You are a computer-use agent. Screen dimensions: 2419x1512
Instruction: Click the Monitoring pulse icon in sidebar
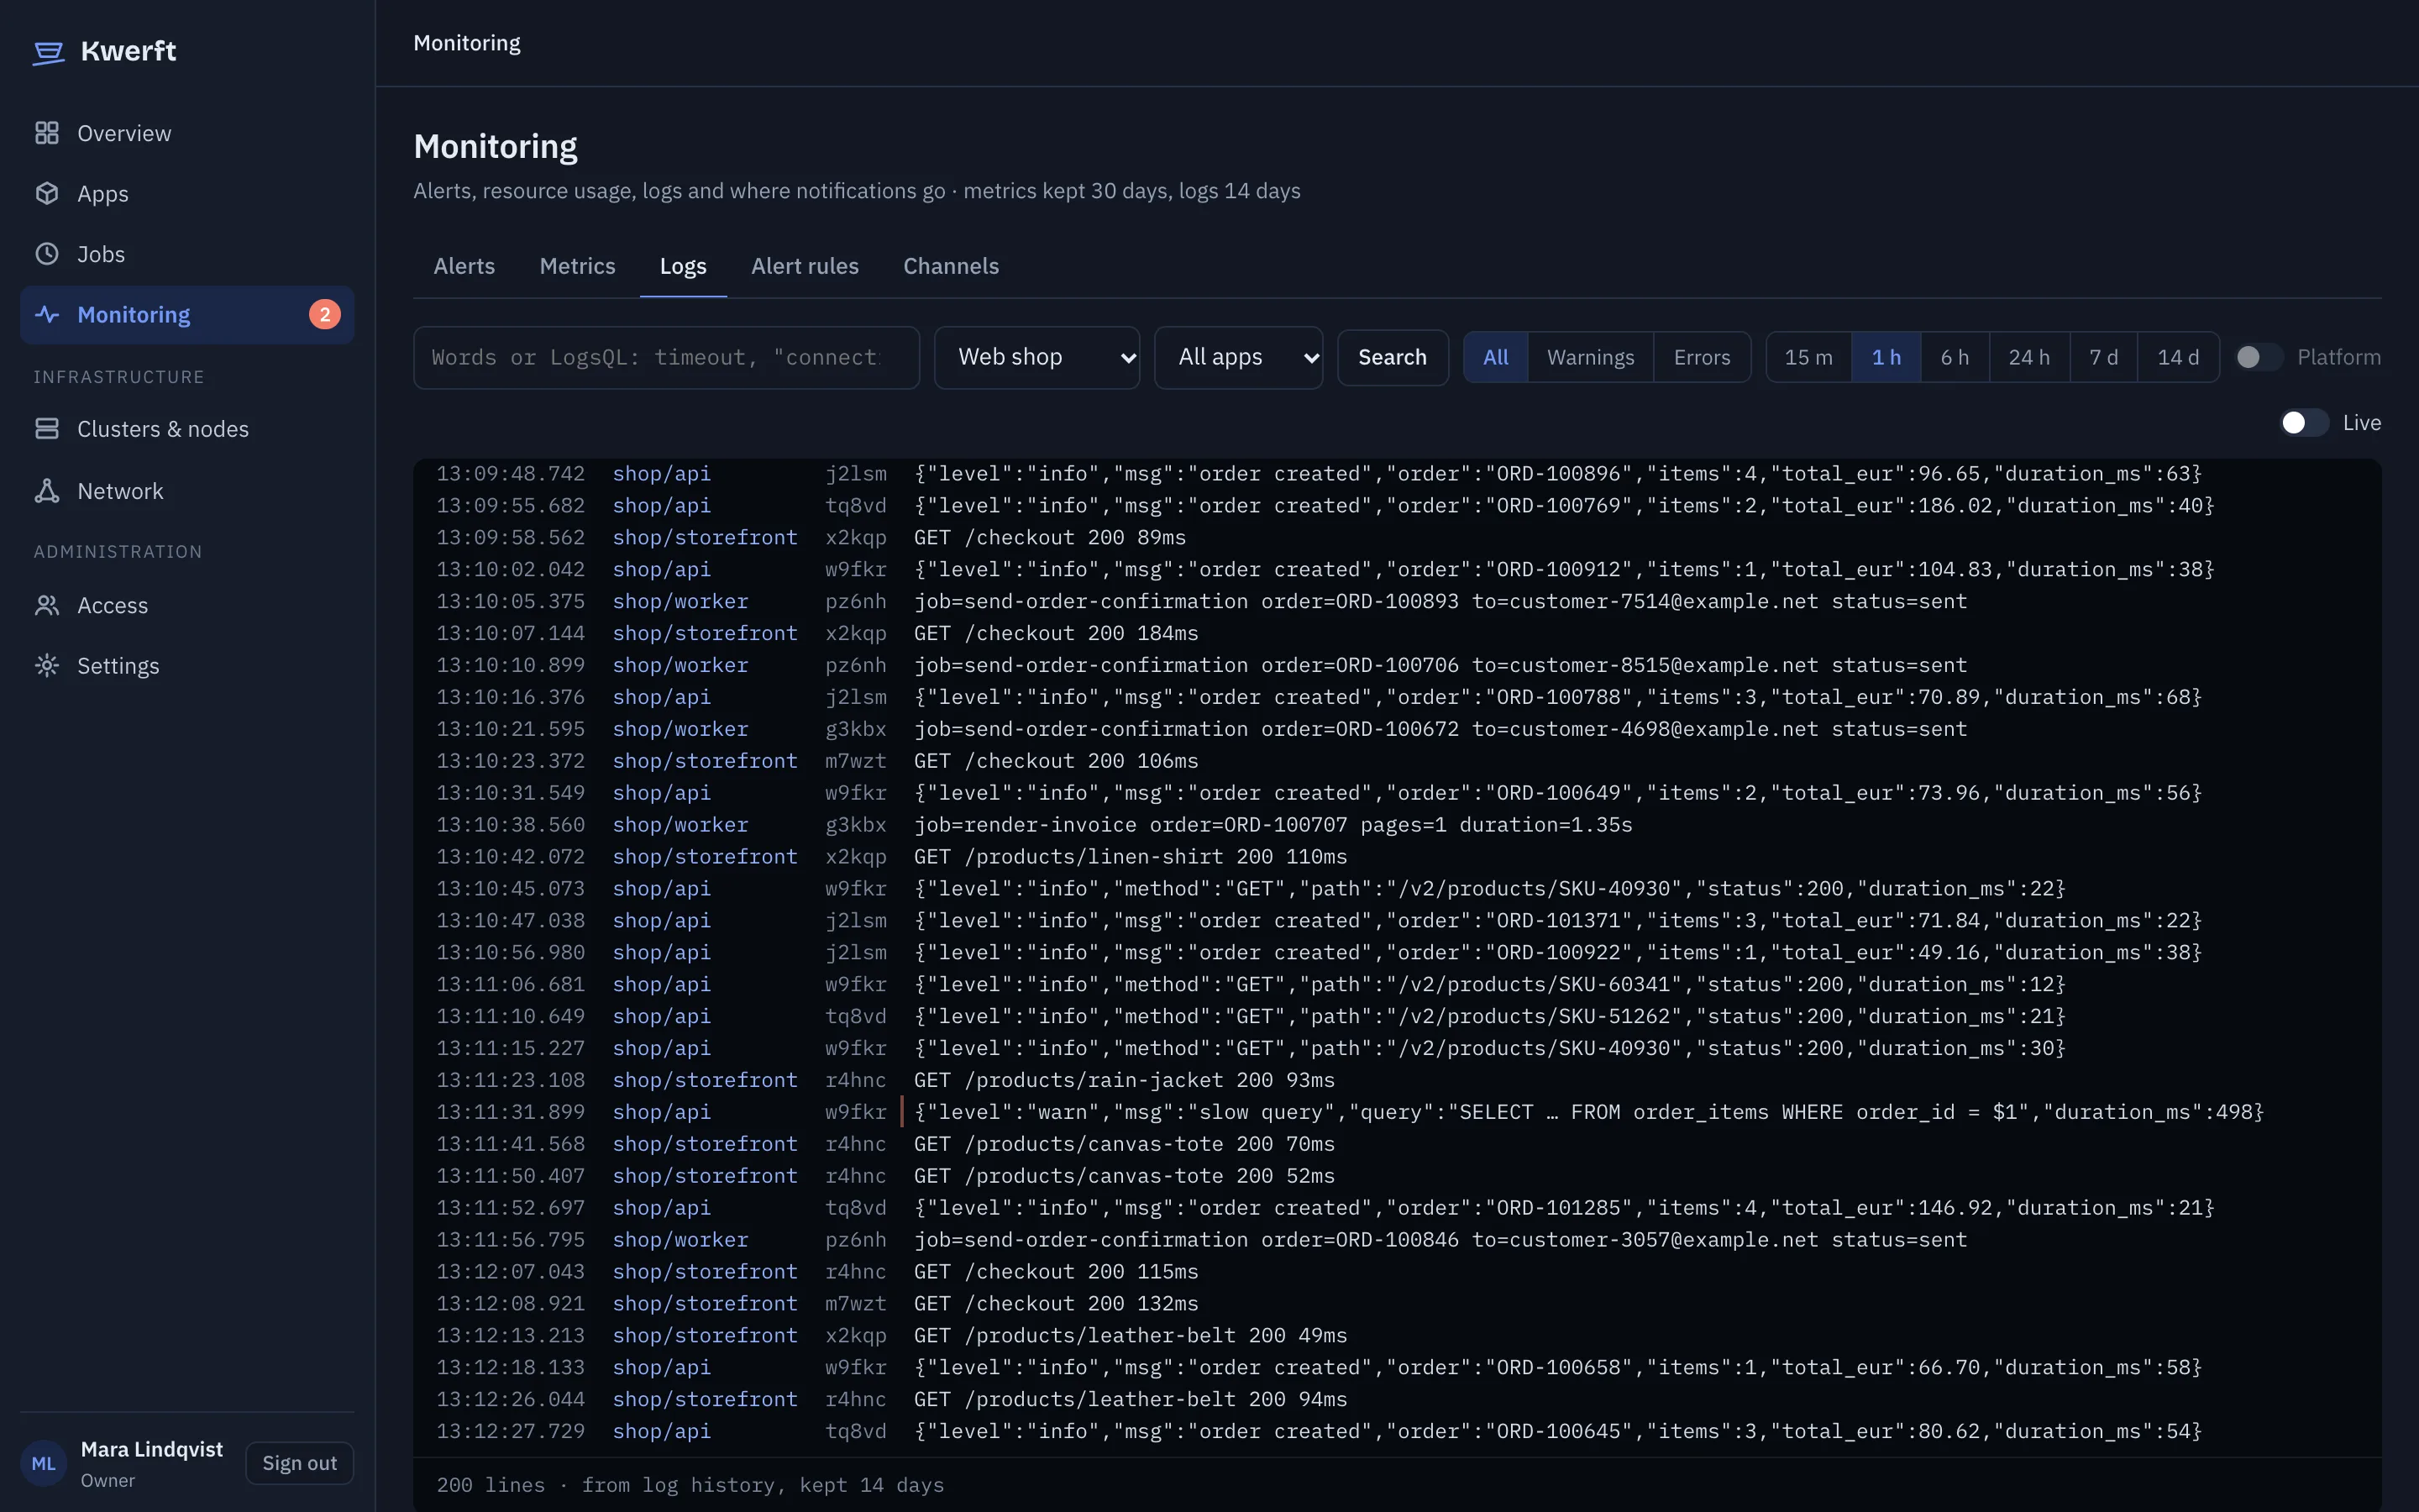click(47, 315)
